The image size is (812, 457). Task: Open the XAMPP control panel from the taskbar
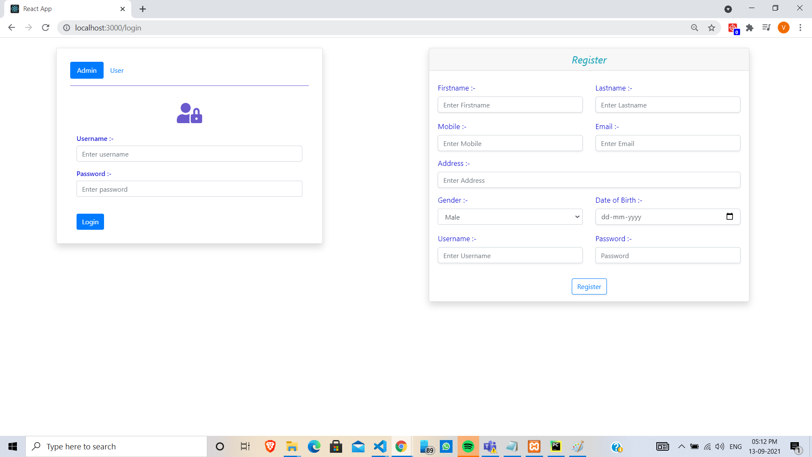[534, 446]
